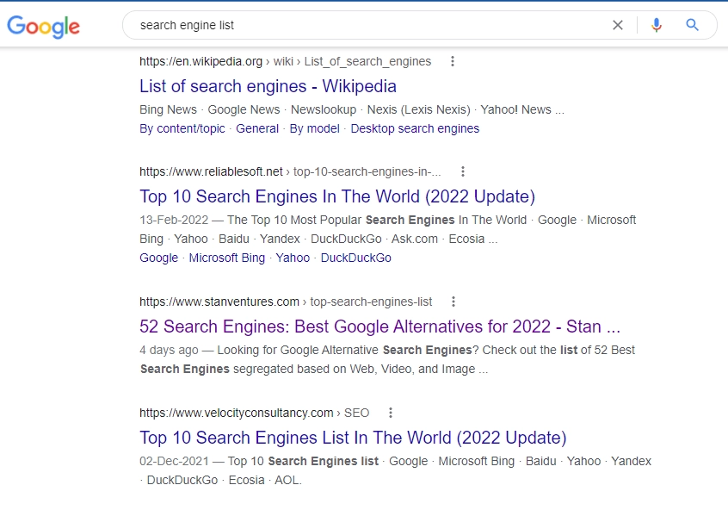
Task: Select the By model sitelink
Action: (x=314, y=128)
